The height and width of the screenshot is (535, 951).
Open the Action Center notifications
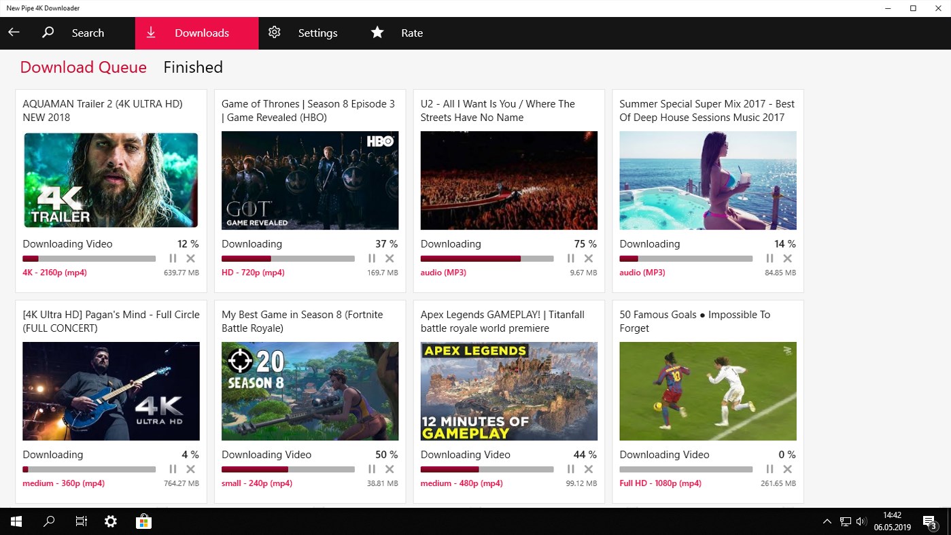930,521
